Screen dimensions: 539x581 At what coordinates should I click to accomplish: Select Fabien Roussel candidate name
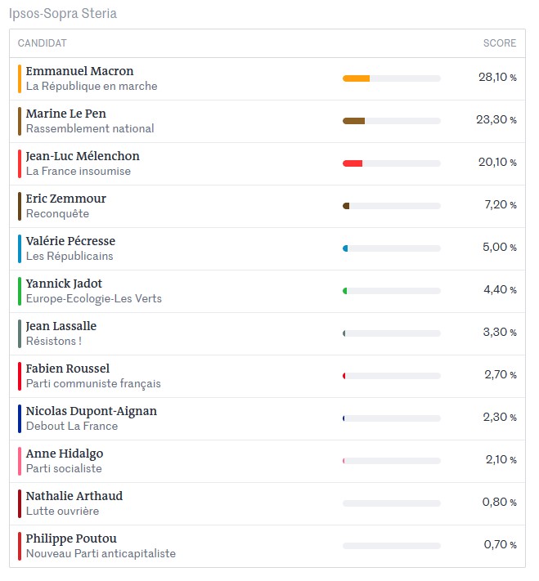tap(68, 369)
